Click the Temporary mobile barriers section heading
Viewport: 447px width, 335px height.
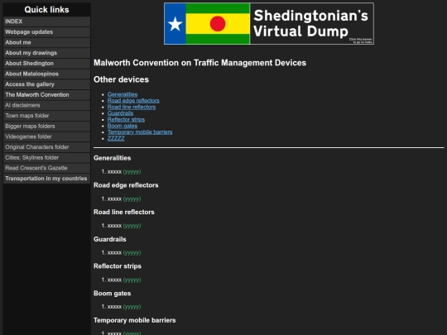135,320
